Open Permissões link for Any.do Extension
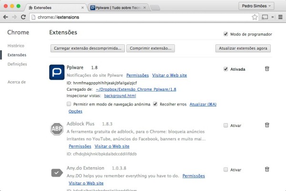 [x=194, y=176]
